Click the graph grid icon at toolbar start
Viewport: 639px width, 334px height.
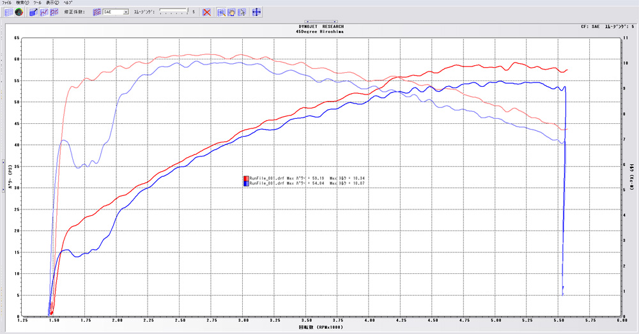pyautogui.click(x=8, y=11)
